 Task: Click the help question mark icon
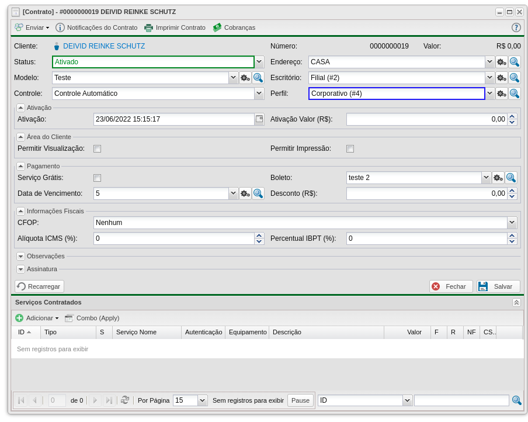[x=516, y=27]
